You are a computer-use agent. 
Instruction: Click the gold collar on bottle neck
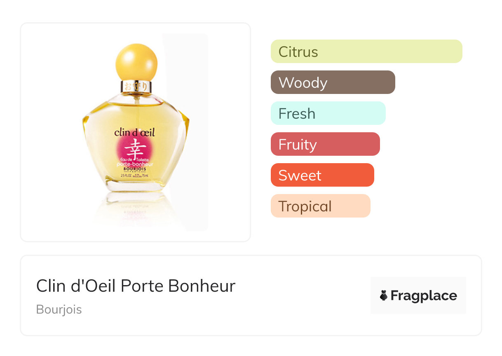(136, 87)
